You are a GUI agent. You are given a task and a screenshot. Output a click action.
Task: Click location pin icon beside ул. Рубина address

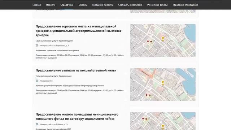click(37, 124)
